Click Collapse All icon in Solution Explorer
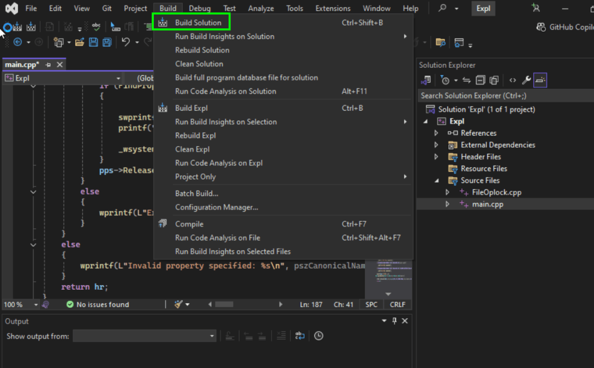Screen dimensions: 594x368 480,80
